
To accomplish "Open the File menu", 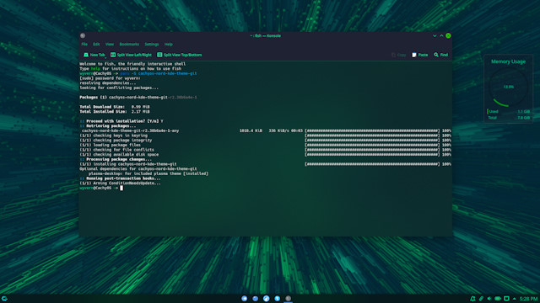I will (x=84, y=45).
